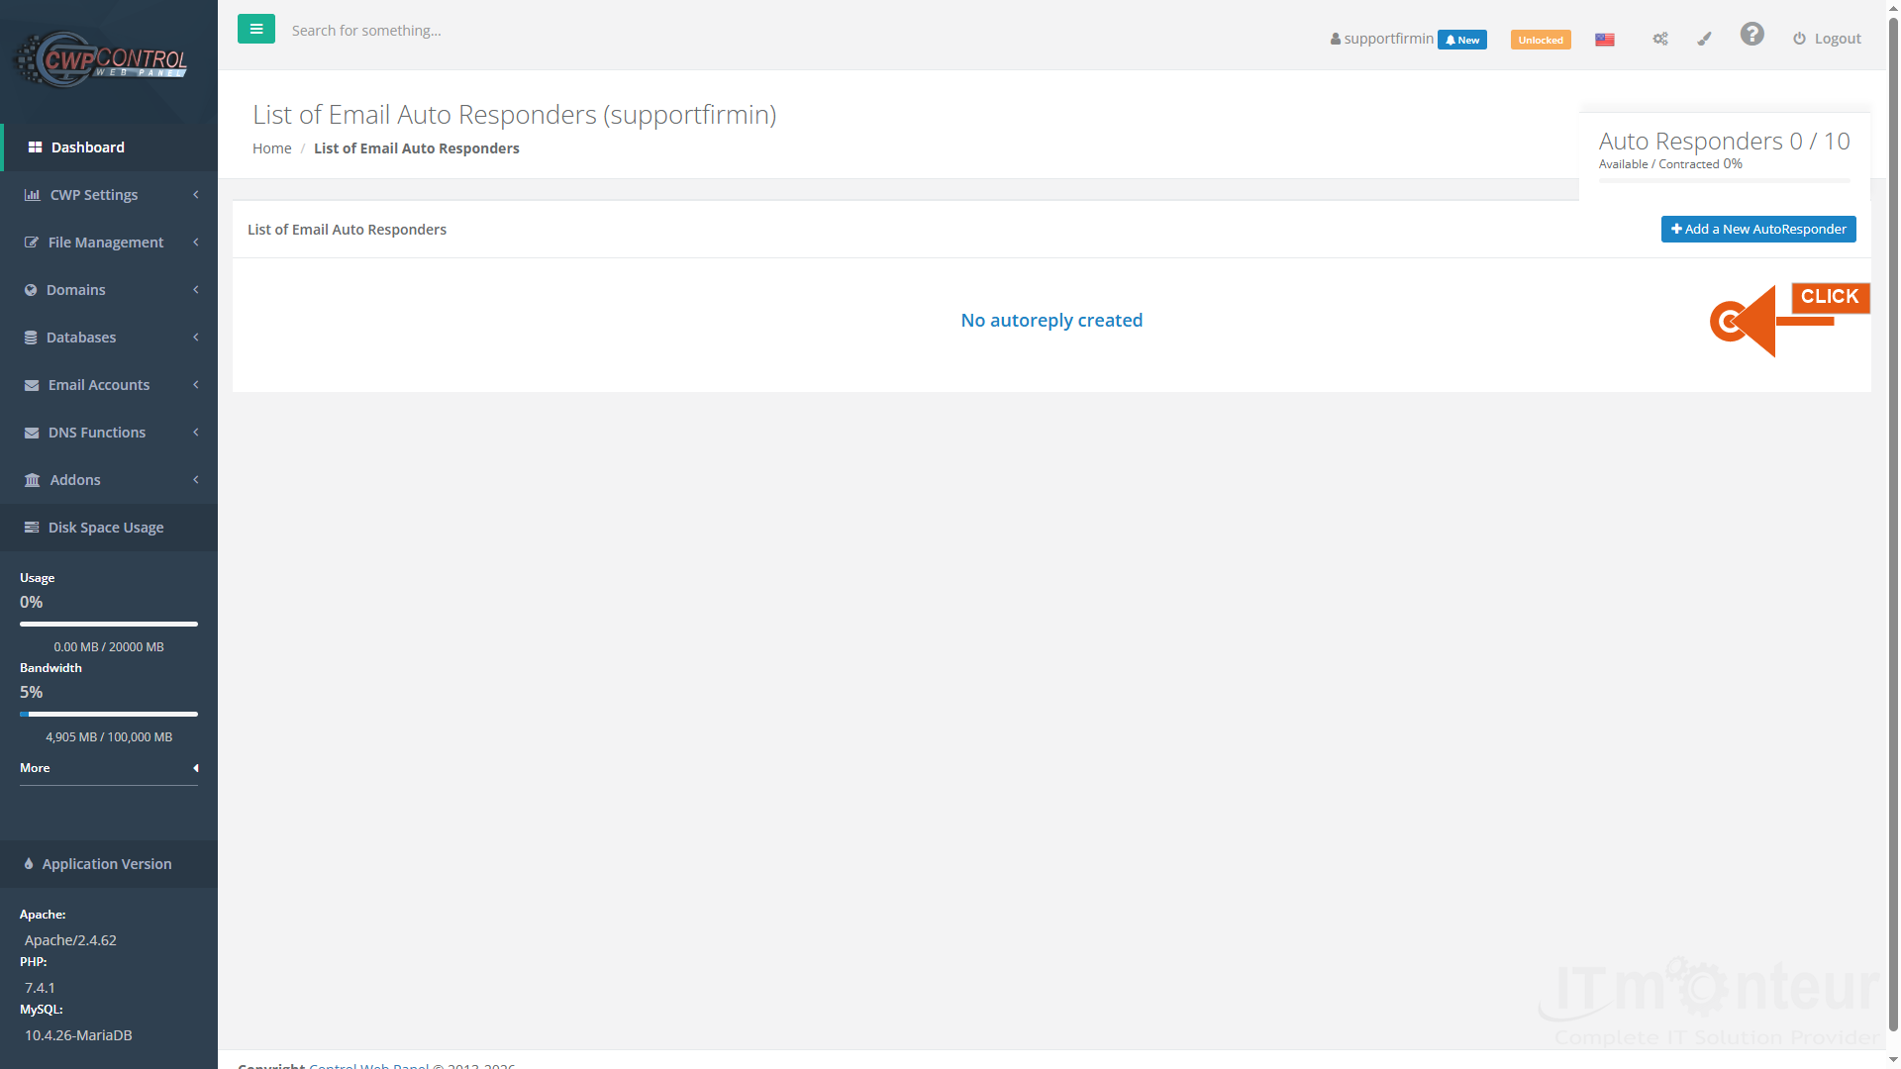
Task: Click the Domains globe icon
Action: tap(31, 290)
